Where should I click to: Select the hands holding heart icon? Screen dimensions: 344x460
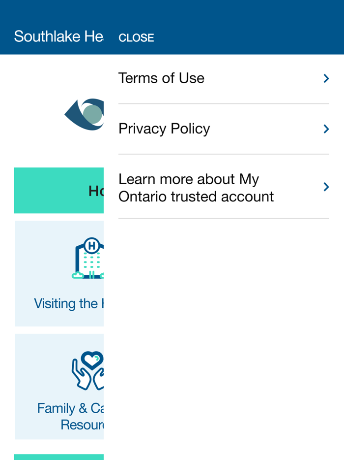point(88,370)
